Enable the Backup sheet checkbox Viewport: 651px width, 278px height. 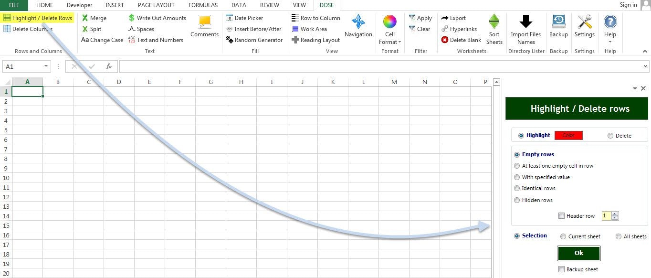[x=561, y=269]
